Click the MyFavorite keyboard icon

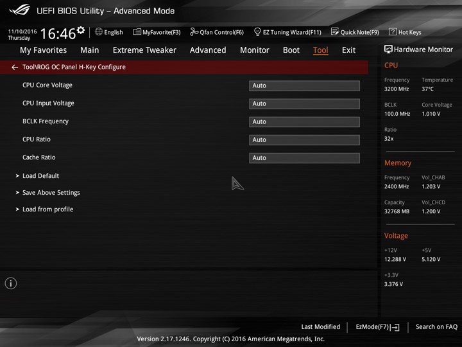(137, 31)
